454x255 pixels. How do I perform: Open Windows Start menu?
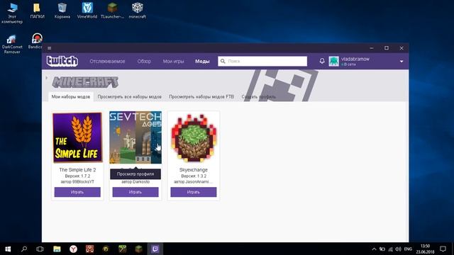[x=8, y=249]
